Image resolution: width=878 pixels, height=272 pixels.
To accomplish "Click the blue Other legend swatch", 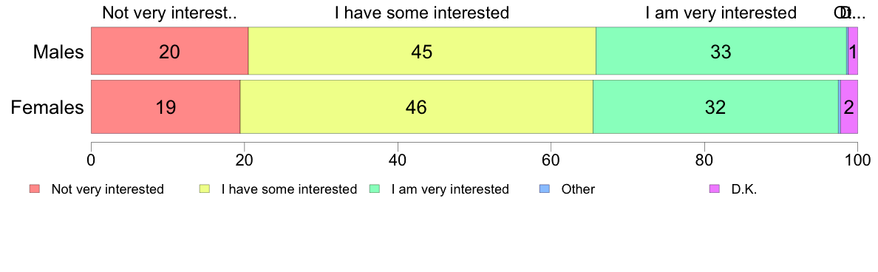I will click(545, 189).
